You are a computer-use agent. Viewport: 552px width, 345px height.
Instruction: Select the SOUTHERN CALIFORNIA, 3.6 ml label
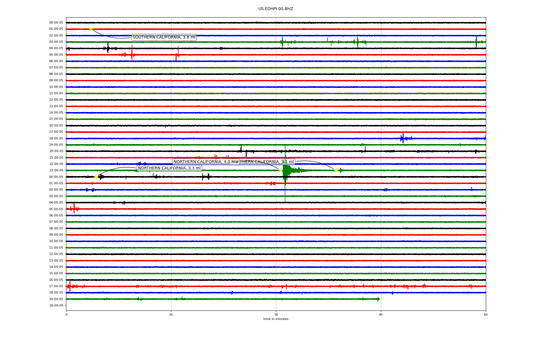164,37
